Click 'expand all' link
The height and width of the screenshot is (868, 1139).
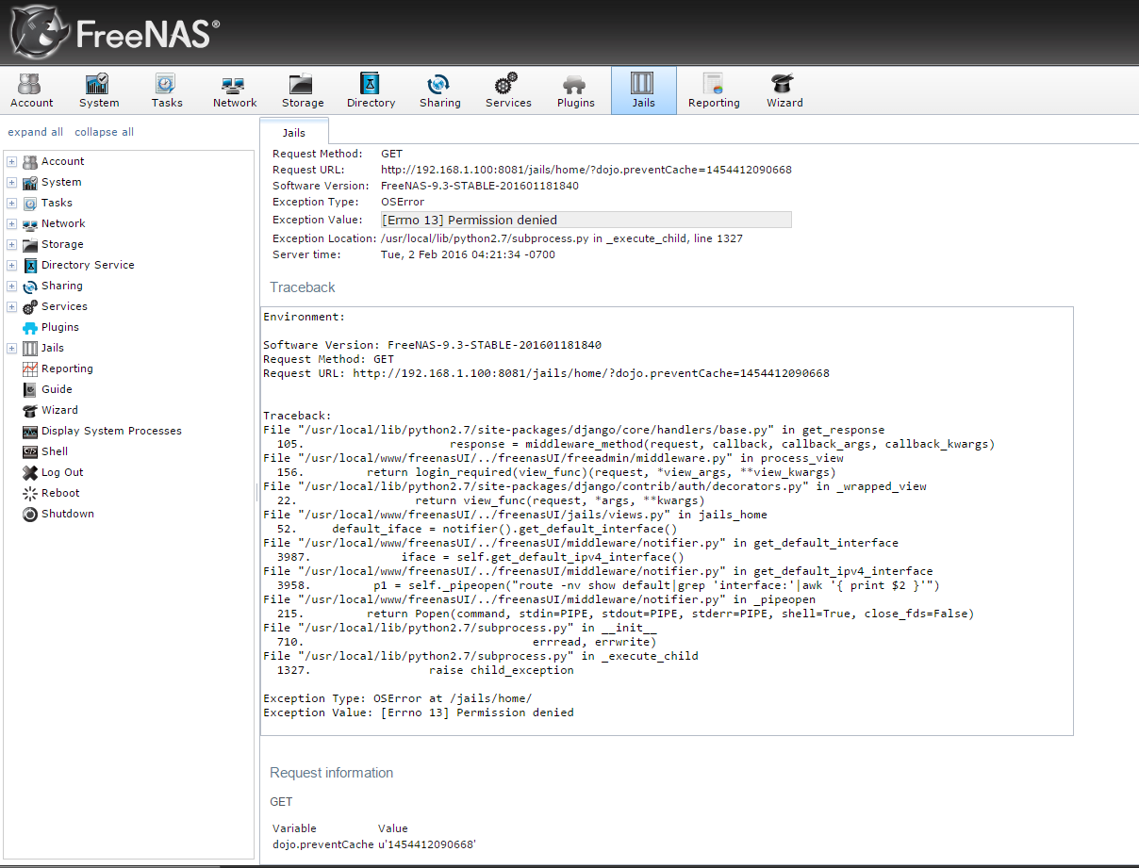pos(36,132)
